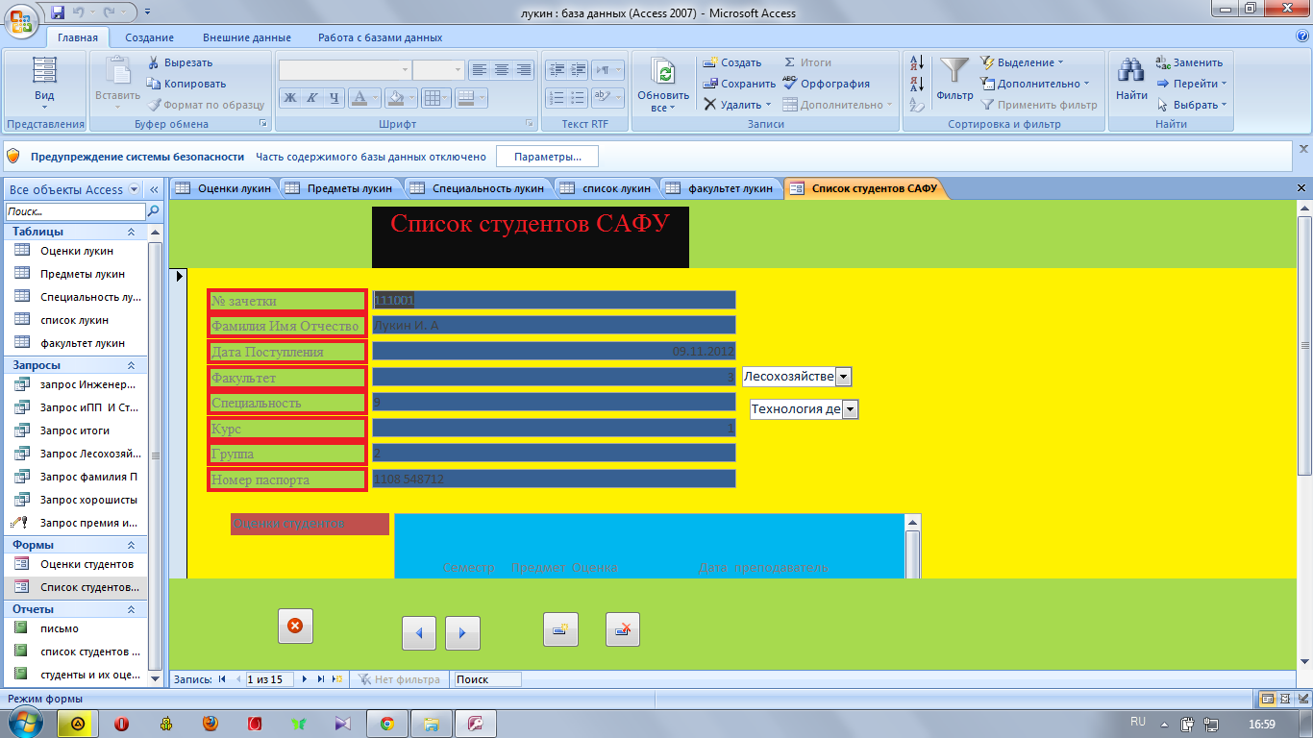Go to first record in navigation bar

point(222,679)
